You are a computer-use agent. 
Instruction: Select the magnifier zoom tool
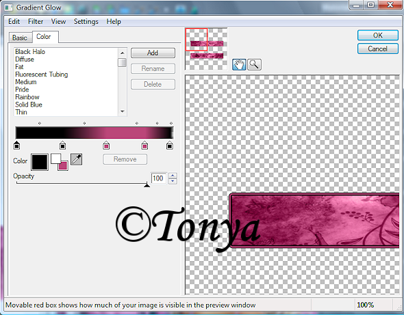(x=254, y=64)
